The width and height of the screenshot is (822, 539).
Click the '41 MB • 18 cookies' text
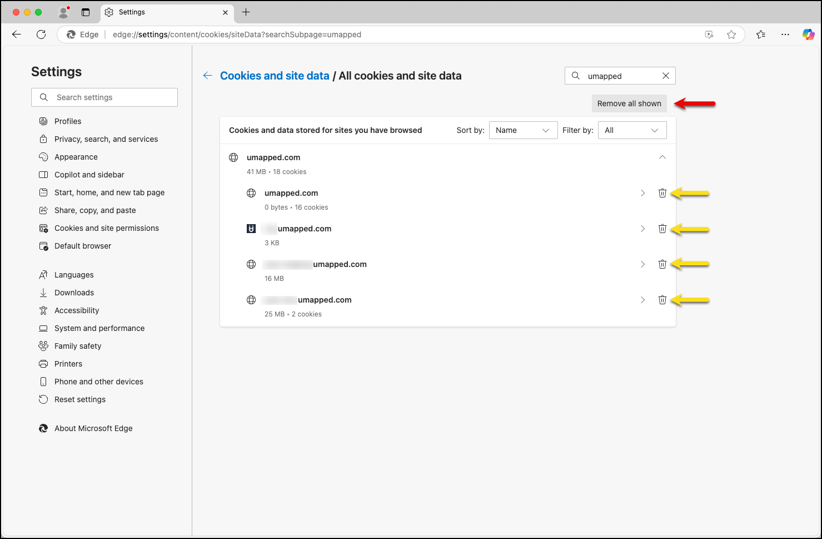pyautogui.click(x=276, y=172)
